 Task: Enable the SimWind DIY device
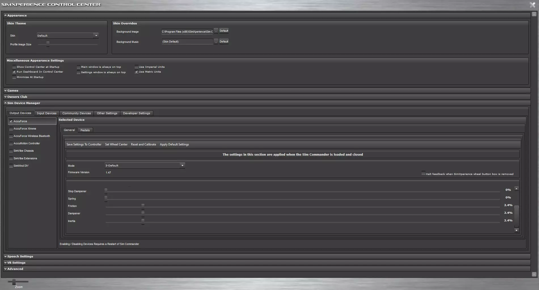click(x=11, y=166)
